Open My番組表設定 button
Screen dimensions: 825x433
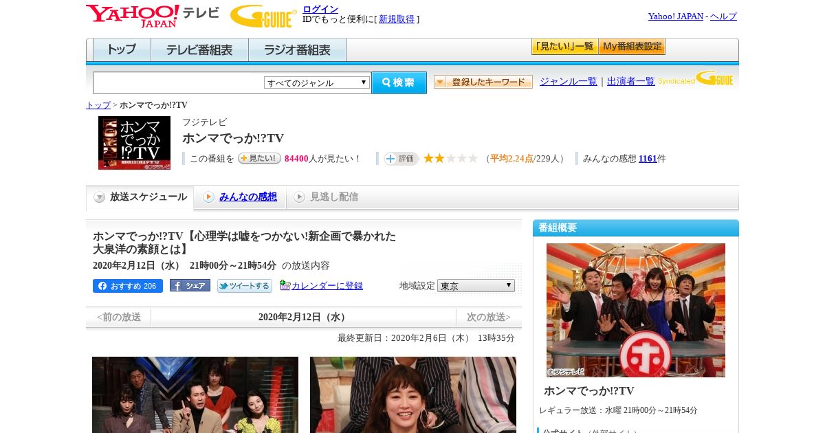point(632,47)
